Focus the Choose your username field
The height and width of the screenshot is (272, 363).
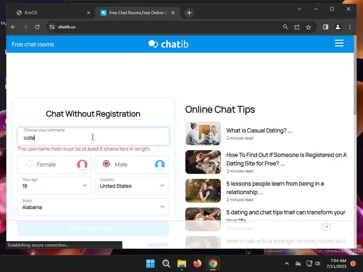tap(93, 136)
